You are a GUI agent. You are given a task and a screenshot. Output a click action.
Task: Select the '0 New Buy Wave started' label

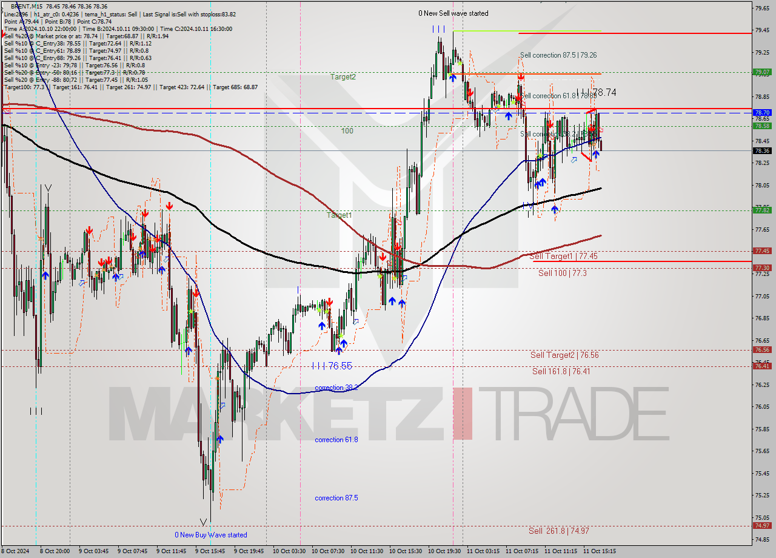(211, 535)
